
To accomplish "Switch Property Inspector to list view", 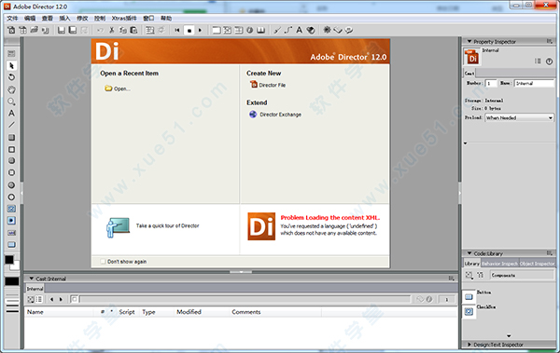I will pyautogui.click(x=538, y=61).
